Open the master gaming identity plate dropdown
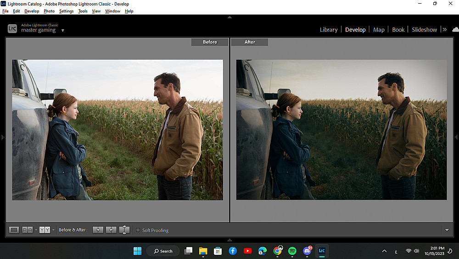This screenshot has width=459, height=259. [x=63, y=31]
